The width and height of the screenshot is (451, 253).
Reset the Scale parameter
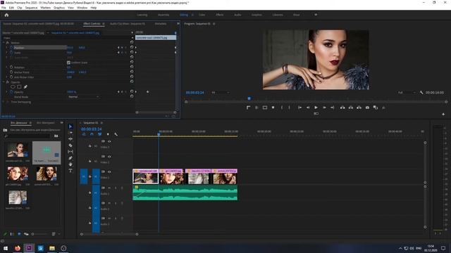(132, 52)
